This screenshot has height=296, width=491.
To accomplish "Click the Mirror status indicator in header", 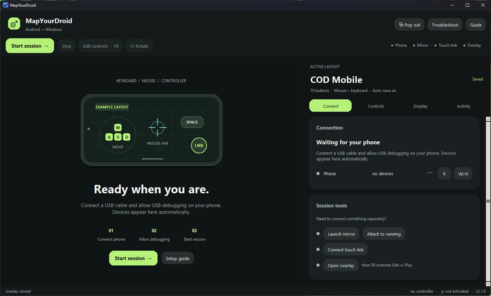I will (x=420, y=45).
